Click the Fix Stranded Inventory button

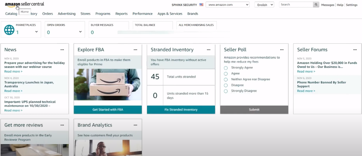point(181,110)
